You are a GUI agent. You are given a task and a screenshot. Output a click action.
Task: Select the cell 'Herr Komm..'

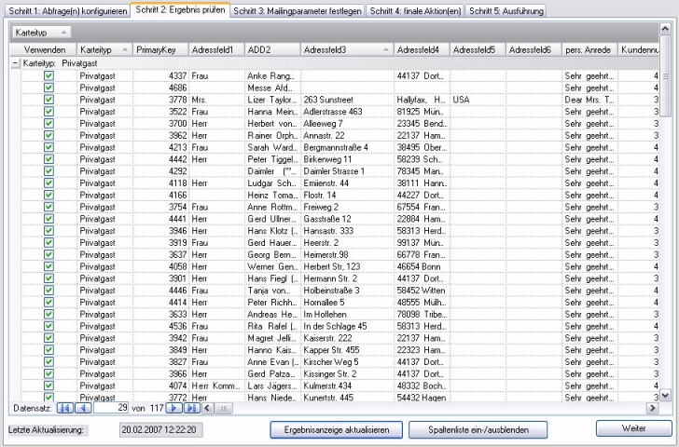pos(217,386)
